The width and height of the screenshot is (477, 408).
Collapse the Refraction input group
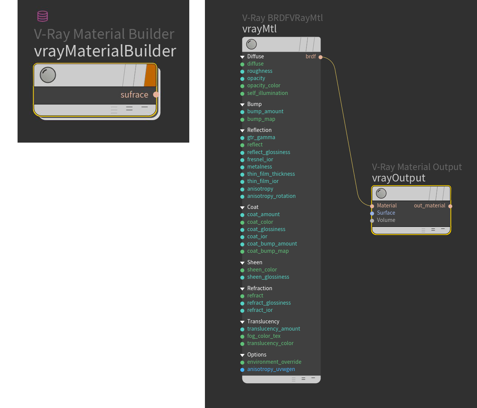pyautogui.click(x=242, y=289)
